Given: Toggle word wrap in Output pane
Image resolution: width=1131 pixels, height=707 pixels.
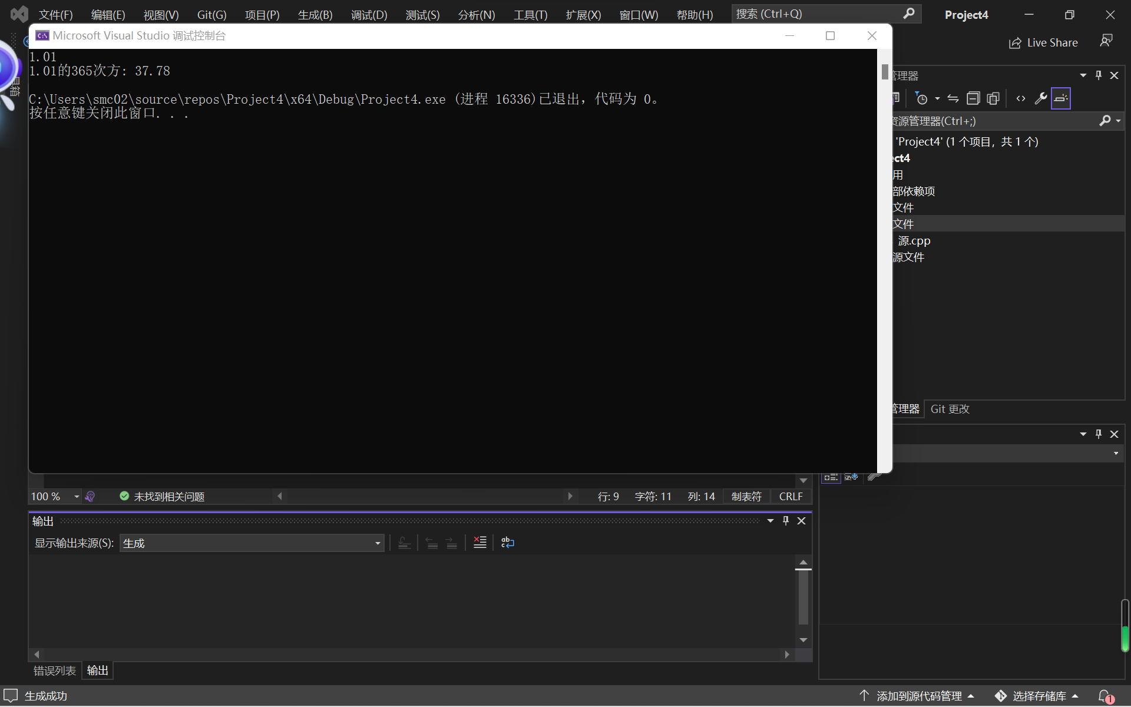Looking at the screenshot, I should click(x=507, y=543).
